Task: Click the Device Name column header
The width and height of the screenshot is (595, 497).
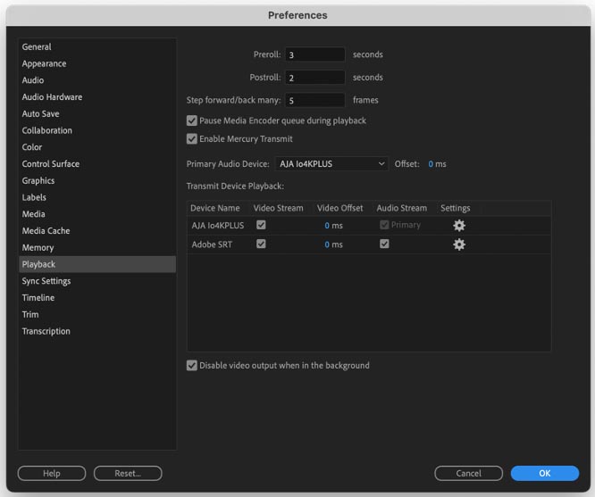Action: click(x=215, y=208)
